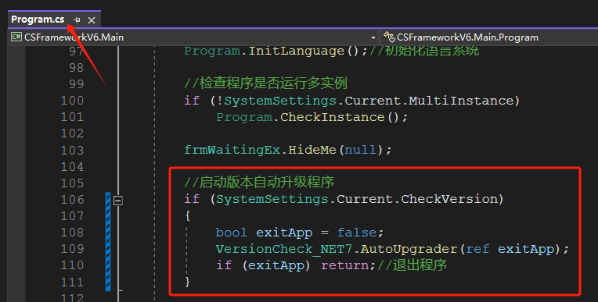Click the InitLanguage method call
Viewport: 598px width, 302px height.
pos(297,51)
